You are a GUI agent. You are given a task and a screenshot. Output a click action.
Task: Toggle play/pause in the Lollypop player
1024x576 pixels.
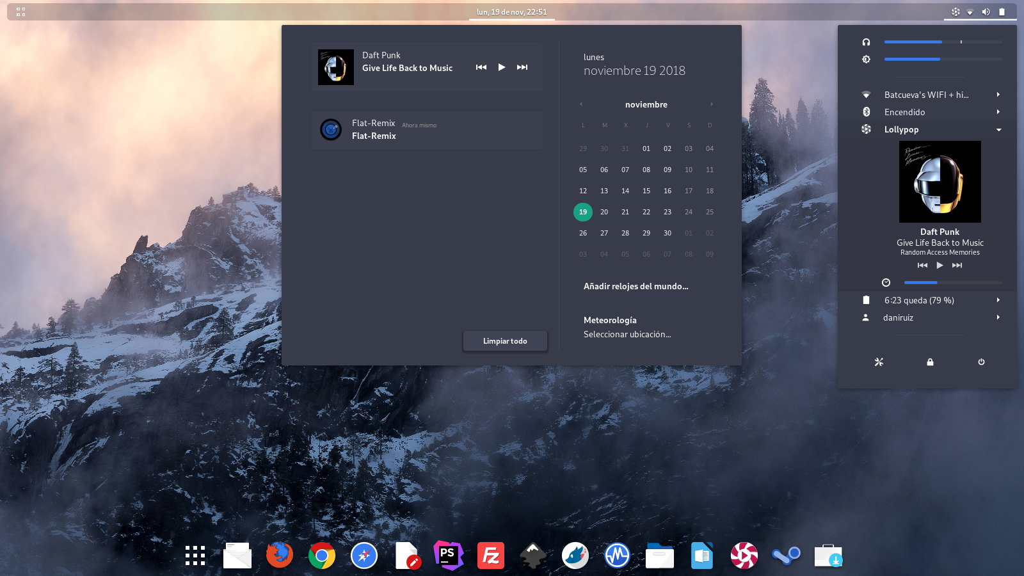940,265
